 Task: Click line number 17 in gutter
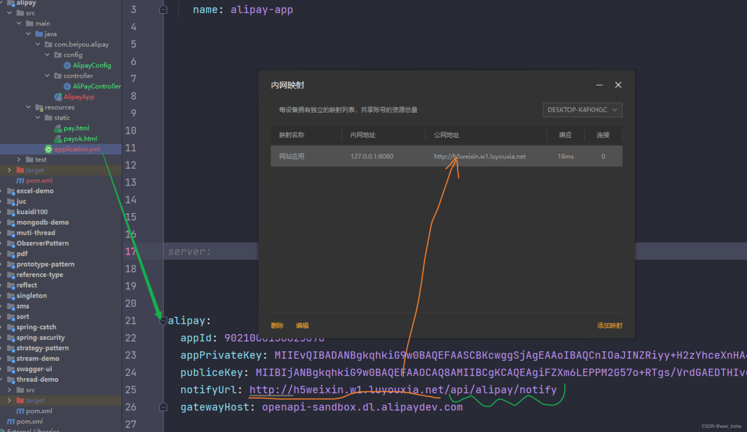[x=130, y=251]
